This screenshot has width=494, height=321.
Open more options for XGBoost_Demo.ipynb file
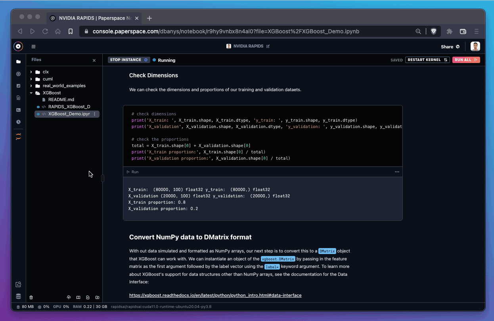click(x=94, y=114)
